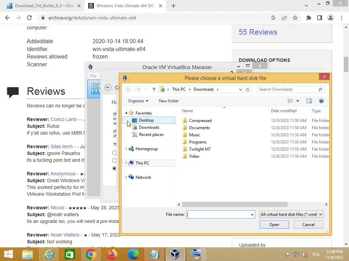Expand the This PC tree node
349x261 pixels.
(x=126, y=163)
